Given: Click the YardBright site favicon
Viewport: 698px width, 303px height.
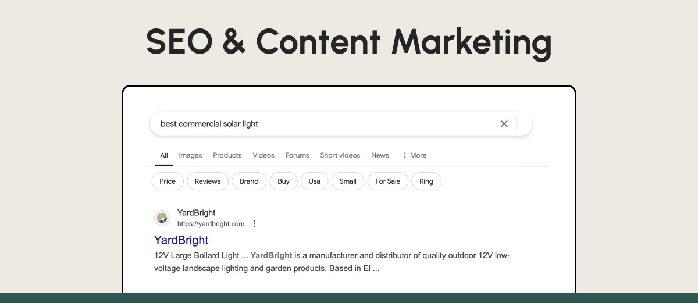Looking at the screenshot, I should [x=162, y=218].
